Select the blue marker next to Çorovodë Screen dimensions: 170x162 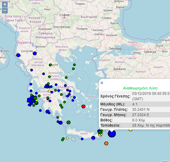[x=35, y=53]
